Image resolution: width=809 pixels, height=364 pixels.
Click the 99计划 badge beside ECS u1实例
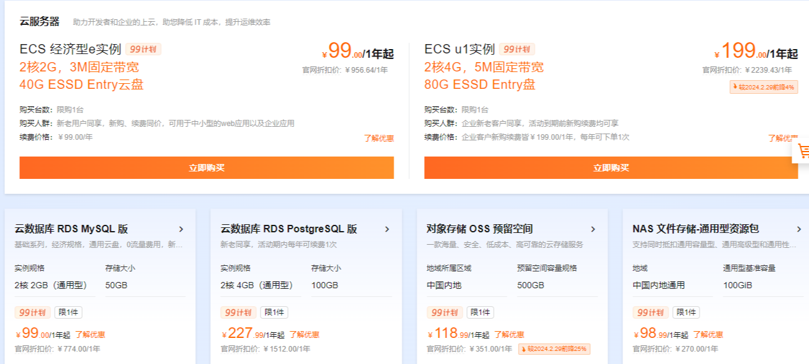point(517,50)
